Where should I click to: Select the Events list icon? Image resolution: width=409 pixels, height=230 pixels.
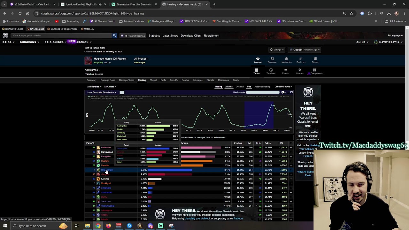285,70
